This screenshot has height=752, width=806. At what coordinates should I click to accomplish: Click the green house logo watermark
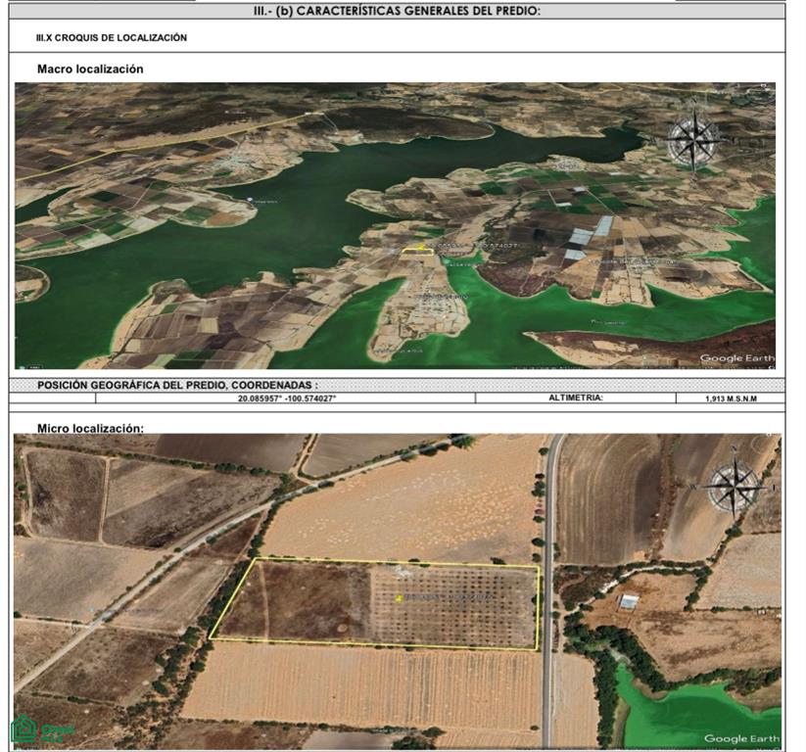coord(42,729)
